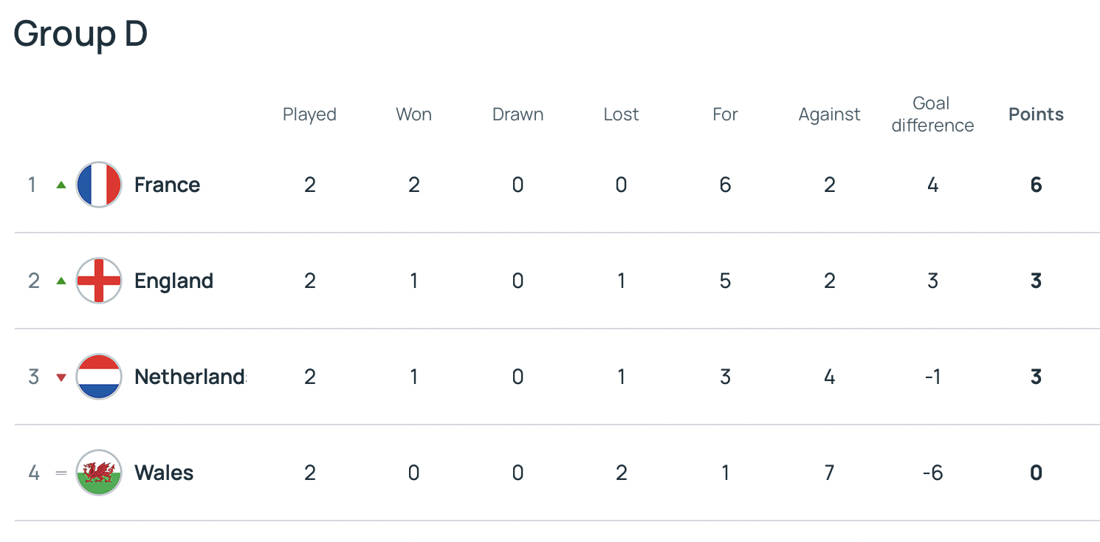The image size is (1100, 542).
Task: Click Wales' equals position indicator
Action: 61,473
